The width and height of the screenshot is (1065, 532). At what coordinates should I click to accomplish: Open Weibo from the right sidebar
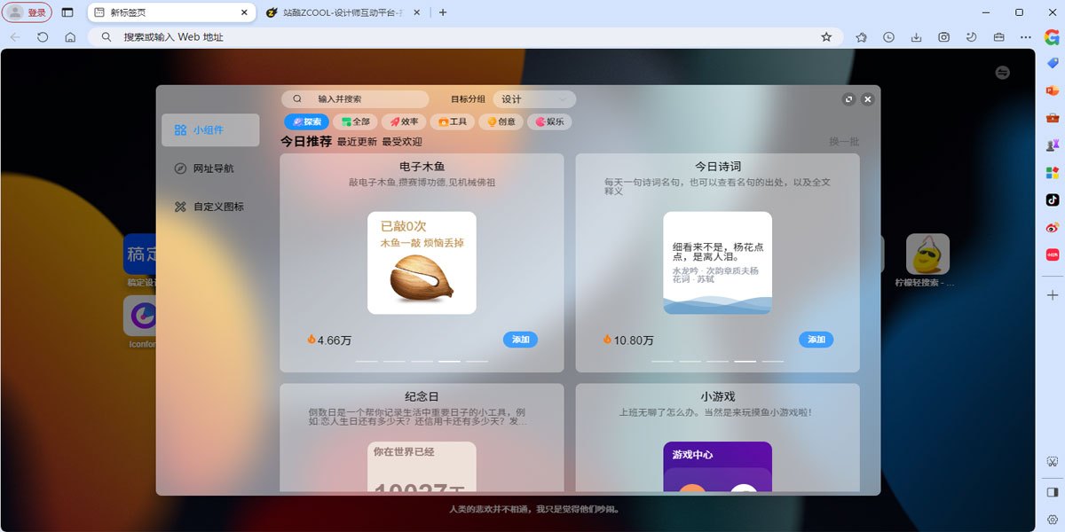tap(1052, 227)
